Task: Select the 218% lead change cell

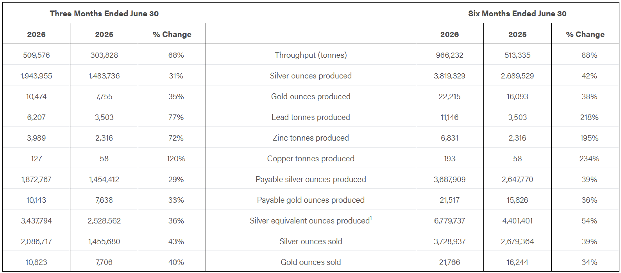Action: pos(589,117)
